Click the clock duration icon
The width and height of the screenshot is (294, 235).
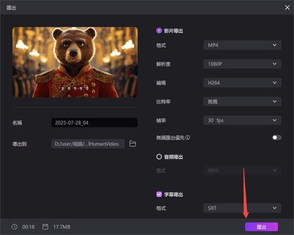tap(15, 227)
